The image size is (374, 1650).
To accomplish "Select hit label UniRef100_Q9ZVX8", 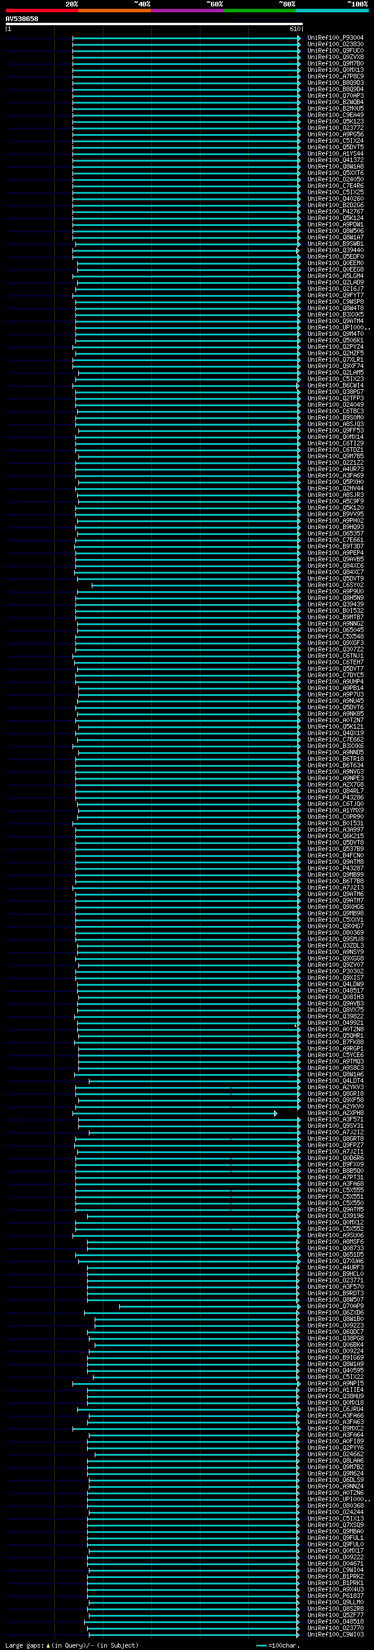I will point(335,57).
